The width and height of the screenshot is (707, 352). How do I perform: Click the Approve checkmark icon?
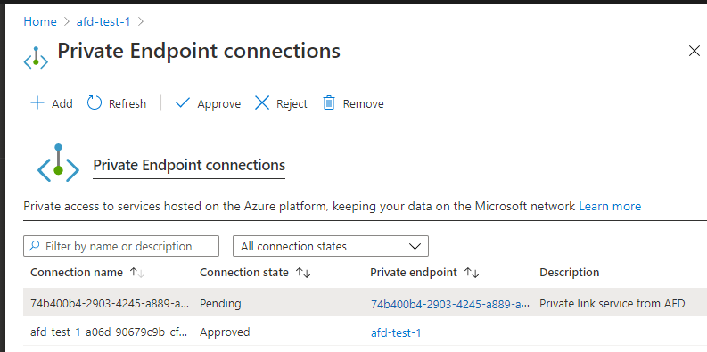(x=183, y=103)
